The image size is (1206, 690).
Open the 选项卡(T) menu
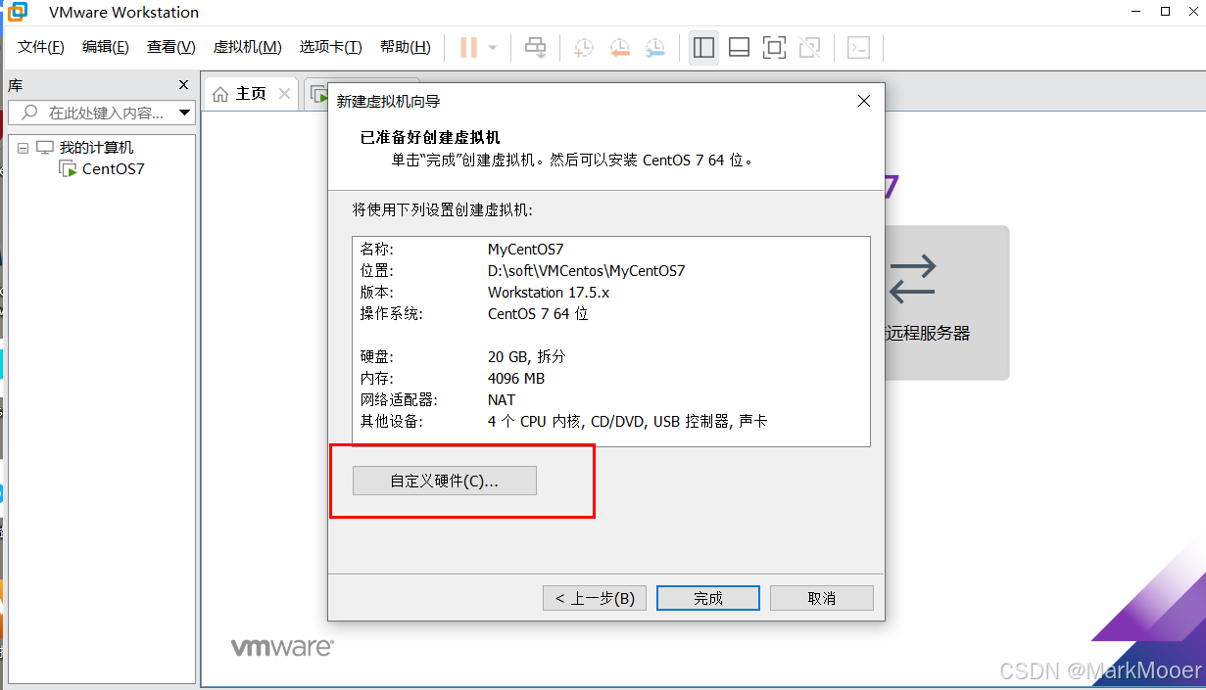pos(330,47)
